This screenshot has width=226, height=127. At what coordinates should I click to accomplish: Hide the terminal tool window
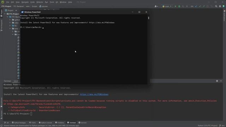point(221,81)
